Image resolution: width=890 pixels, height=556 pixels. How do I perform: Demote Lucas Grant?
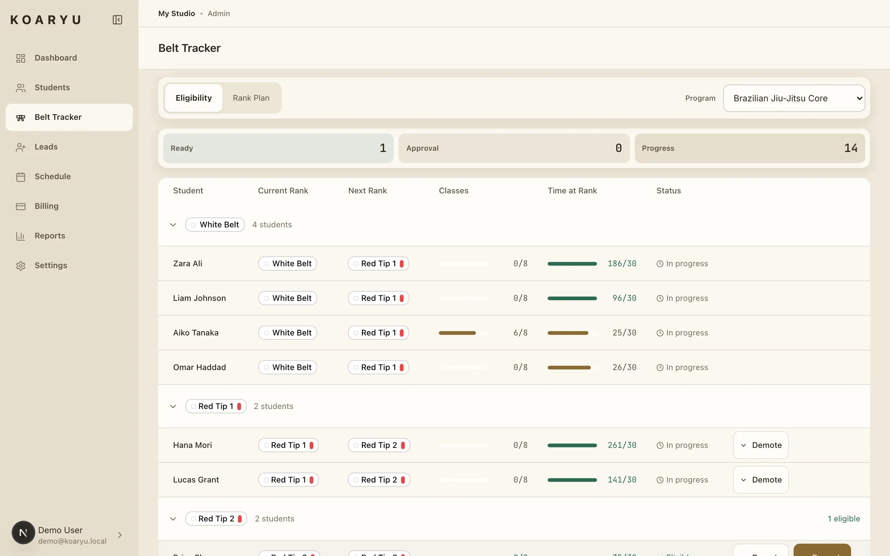[x=761, y=480]
